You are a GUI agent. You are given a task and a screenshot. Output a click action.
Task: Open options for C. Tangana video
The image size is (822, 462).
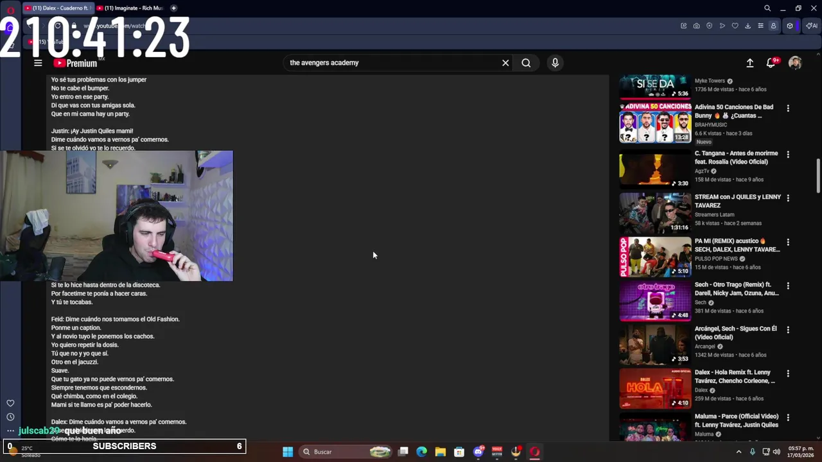(x=788, y=155)
